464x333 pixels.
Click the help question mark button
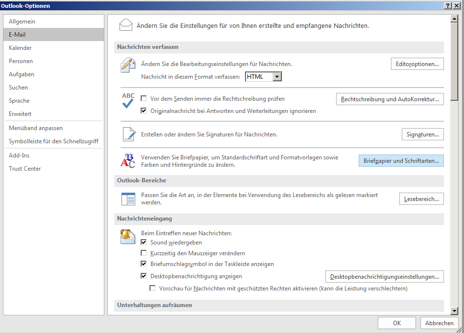click(448, 5)
